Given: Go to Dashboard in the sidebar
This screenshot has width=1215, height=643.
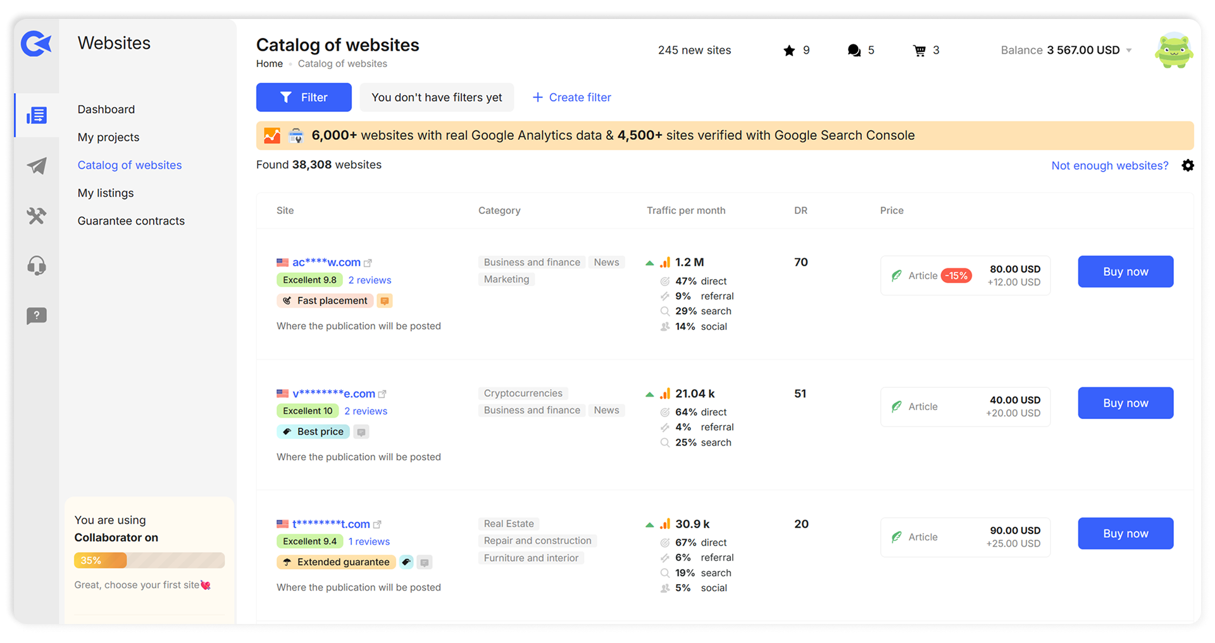Looking at the screenshot, I should click(106, 109).
